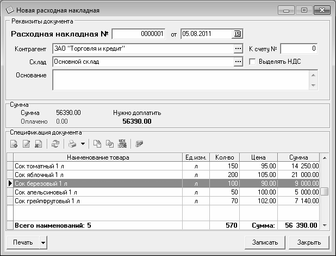The width and height of the screenshot is (336, 256).
Task: Refresh the specification list
Action: tap(55, 144)
